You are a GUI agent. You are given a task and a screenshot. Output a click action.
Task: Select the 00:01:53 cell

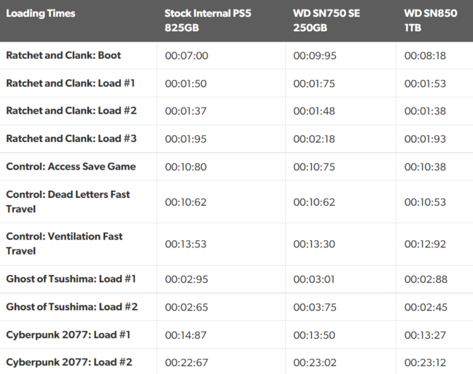(x=425, y=83)
